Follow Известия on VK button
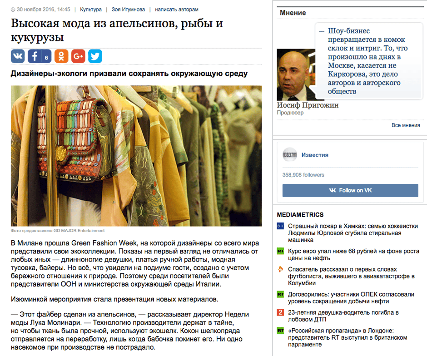 pos(350,191)
